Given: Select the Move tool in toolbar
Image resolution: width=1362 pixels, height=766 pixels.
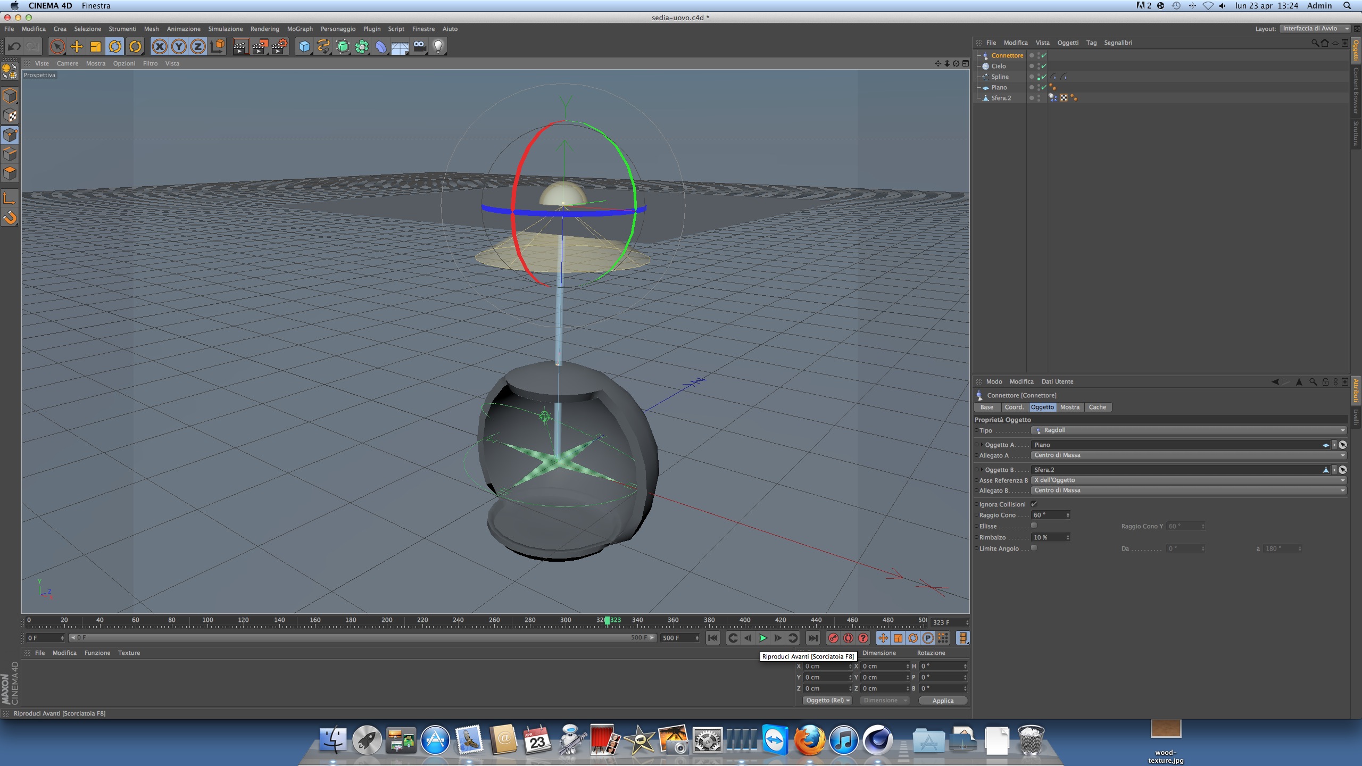Looking at the screenshot, I should [x=77, y=47].
